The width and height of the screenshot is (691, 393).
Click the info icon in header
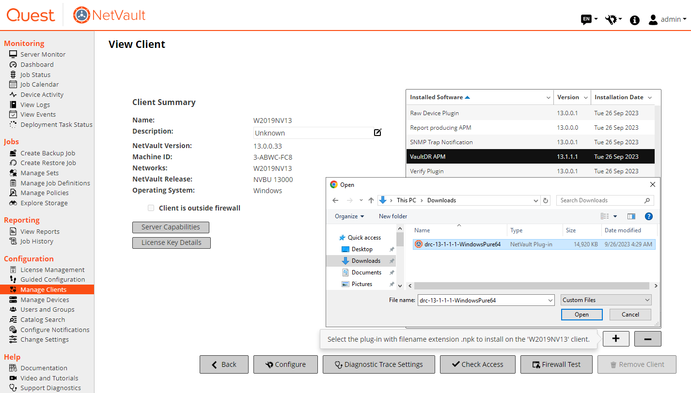(634, 20)
